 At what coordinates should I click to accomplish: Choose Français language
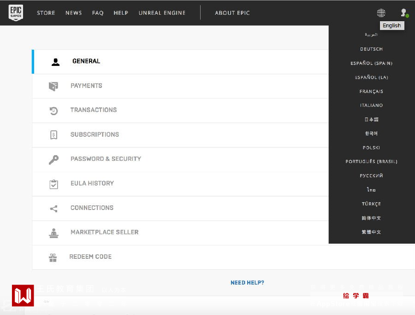point(371,92)
